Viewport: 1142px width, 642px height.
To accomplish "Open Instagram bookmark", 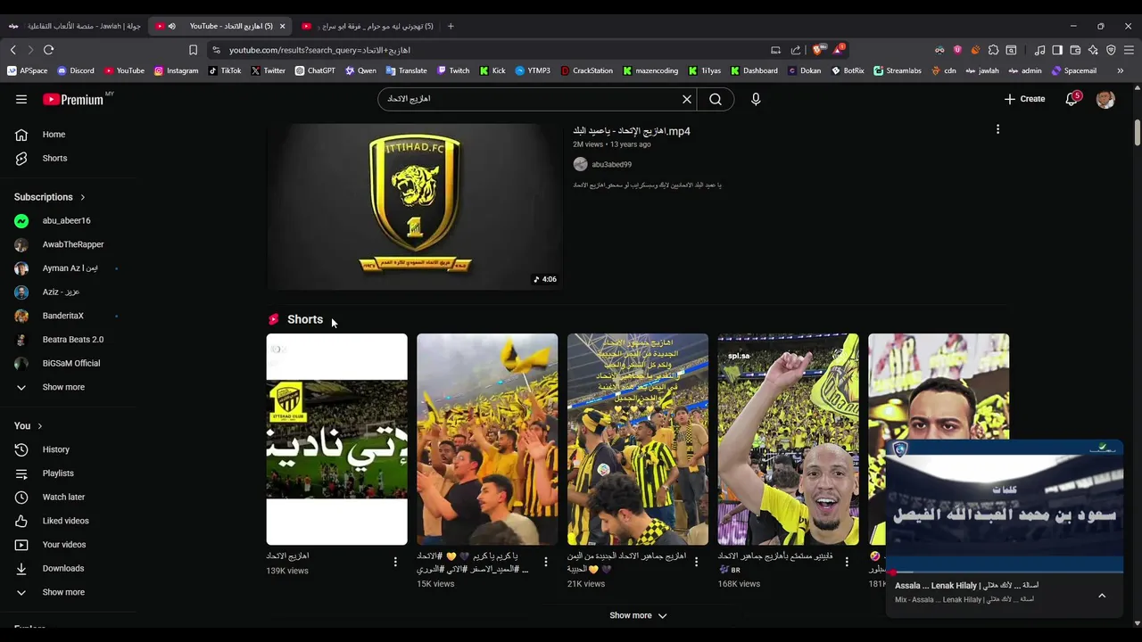I will [x=177, y=70].
